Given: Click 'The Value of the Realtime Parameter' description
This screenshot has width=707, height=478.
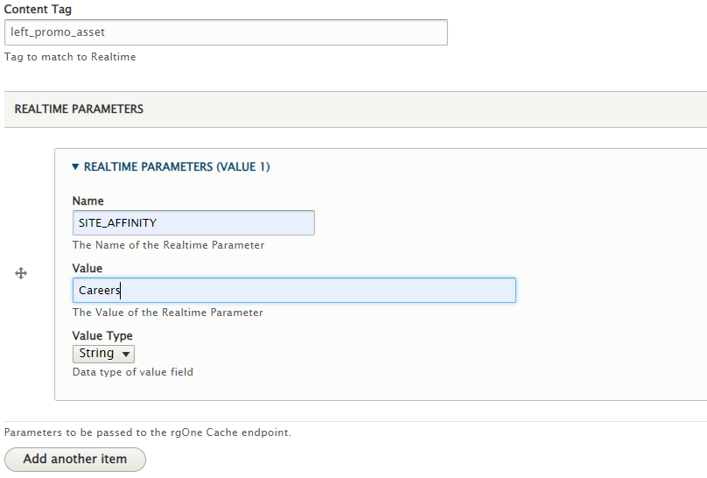Looking at the screenshot, I should pyautogui.click(x=168, y=313).
